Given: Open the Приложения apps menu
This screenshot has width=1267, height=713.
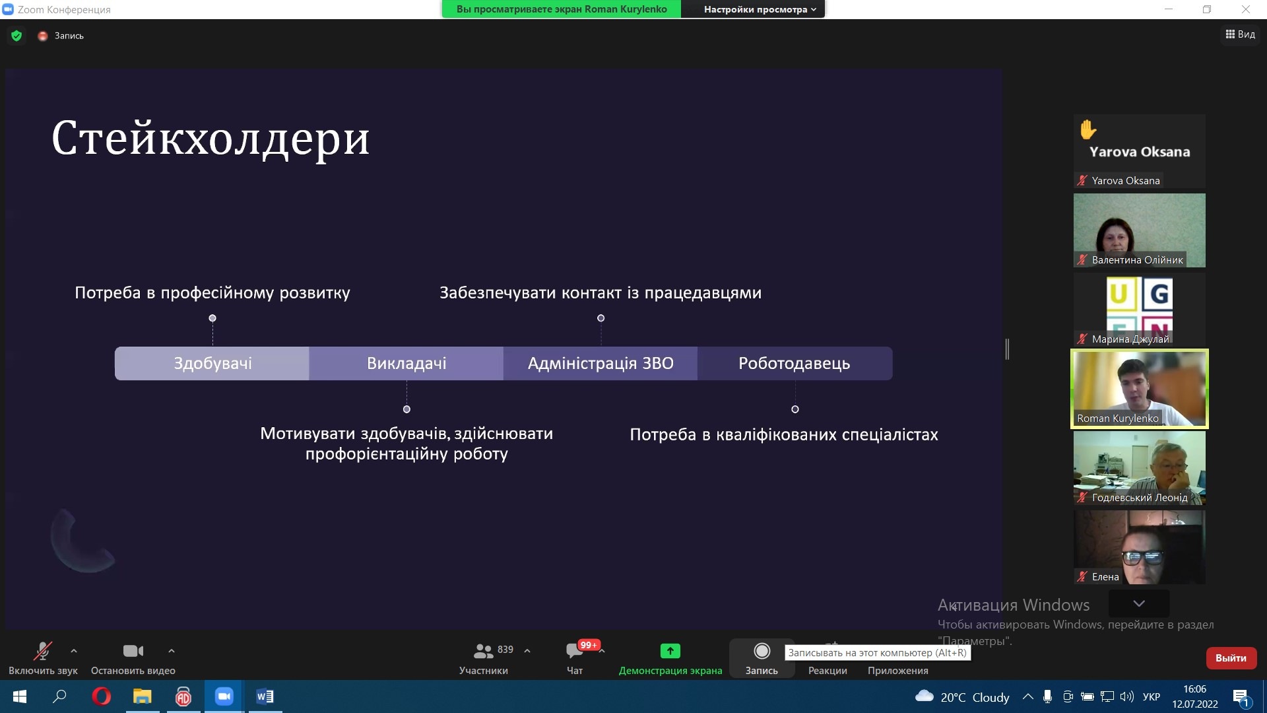Looking at the screenshot, I should [x=897, y=670].
